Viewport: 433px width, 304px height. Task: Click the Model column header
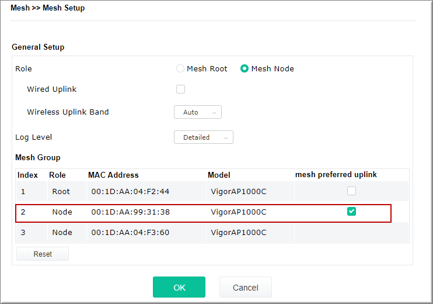point(219,175)
